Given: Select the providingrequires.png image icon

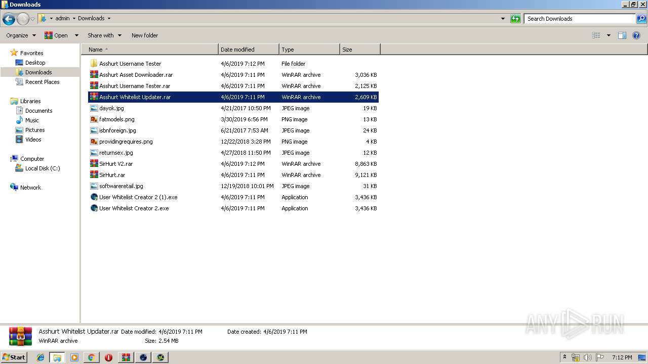Looking at the screenshot, I should click(x=94, y=142).
